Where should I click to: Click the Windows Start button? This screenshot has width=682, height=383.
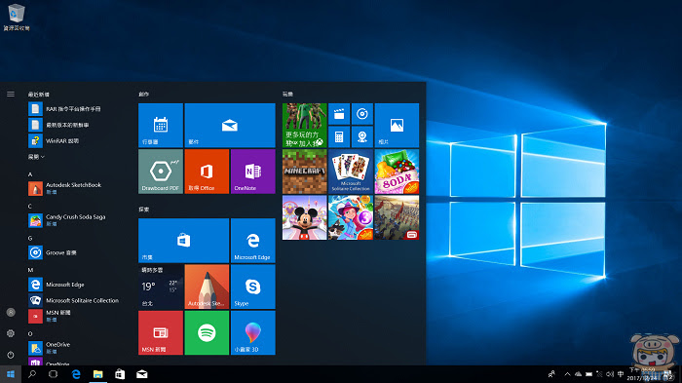(x=11, y=374)
